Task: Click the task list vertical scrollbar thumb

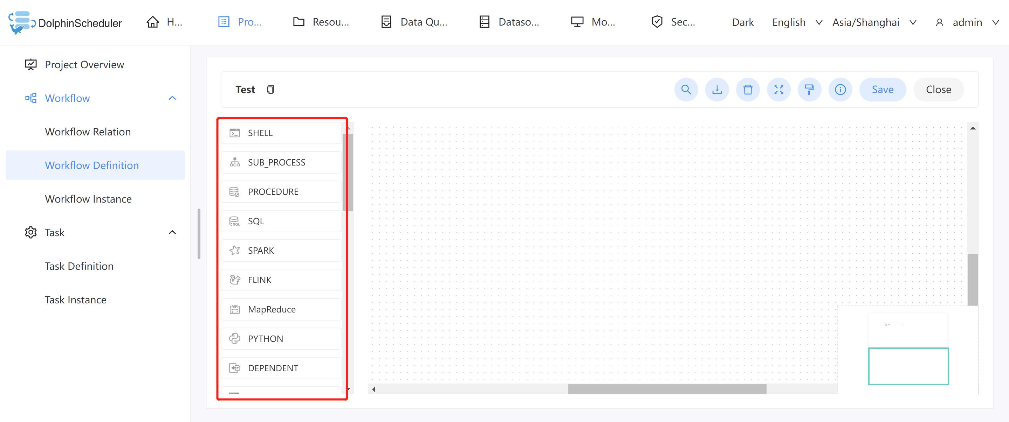Action: click(x=348, y=173)
